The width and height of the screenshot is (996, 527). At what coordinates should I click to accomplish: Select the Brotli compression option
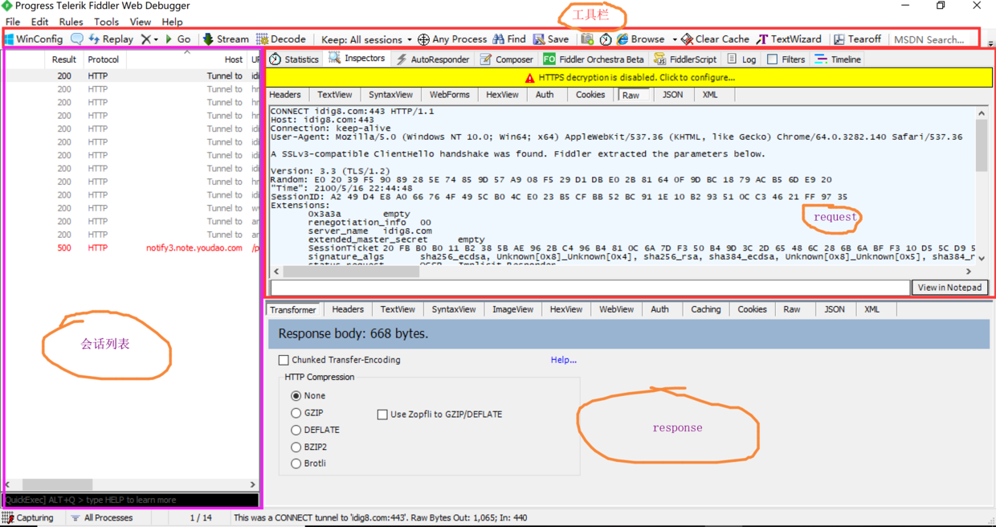[296, 464]
